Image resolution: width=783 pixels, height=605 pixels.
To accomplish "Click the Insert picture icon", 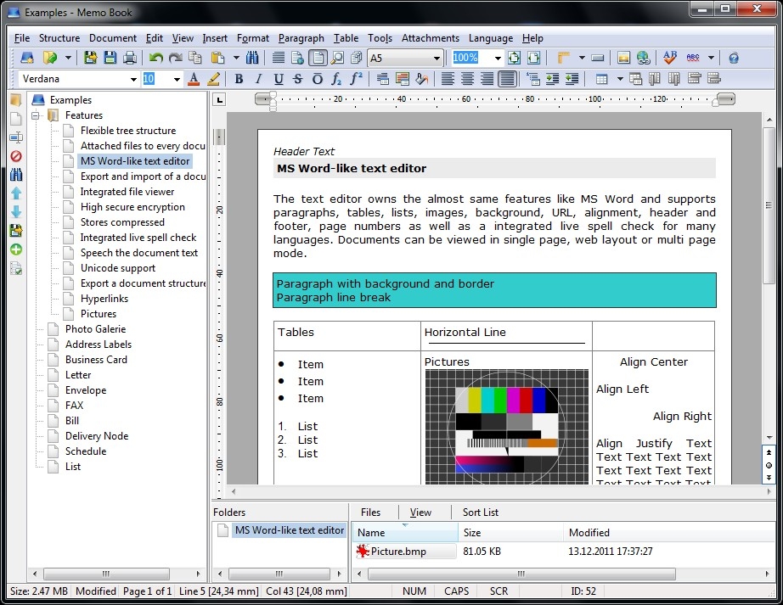I will (x=623, y=58).
